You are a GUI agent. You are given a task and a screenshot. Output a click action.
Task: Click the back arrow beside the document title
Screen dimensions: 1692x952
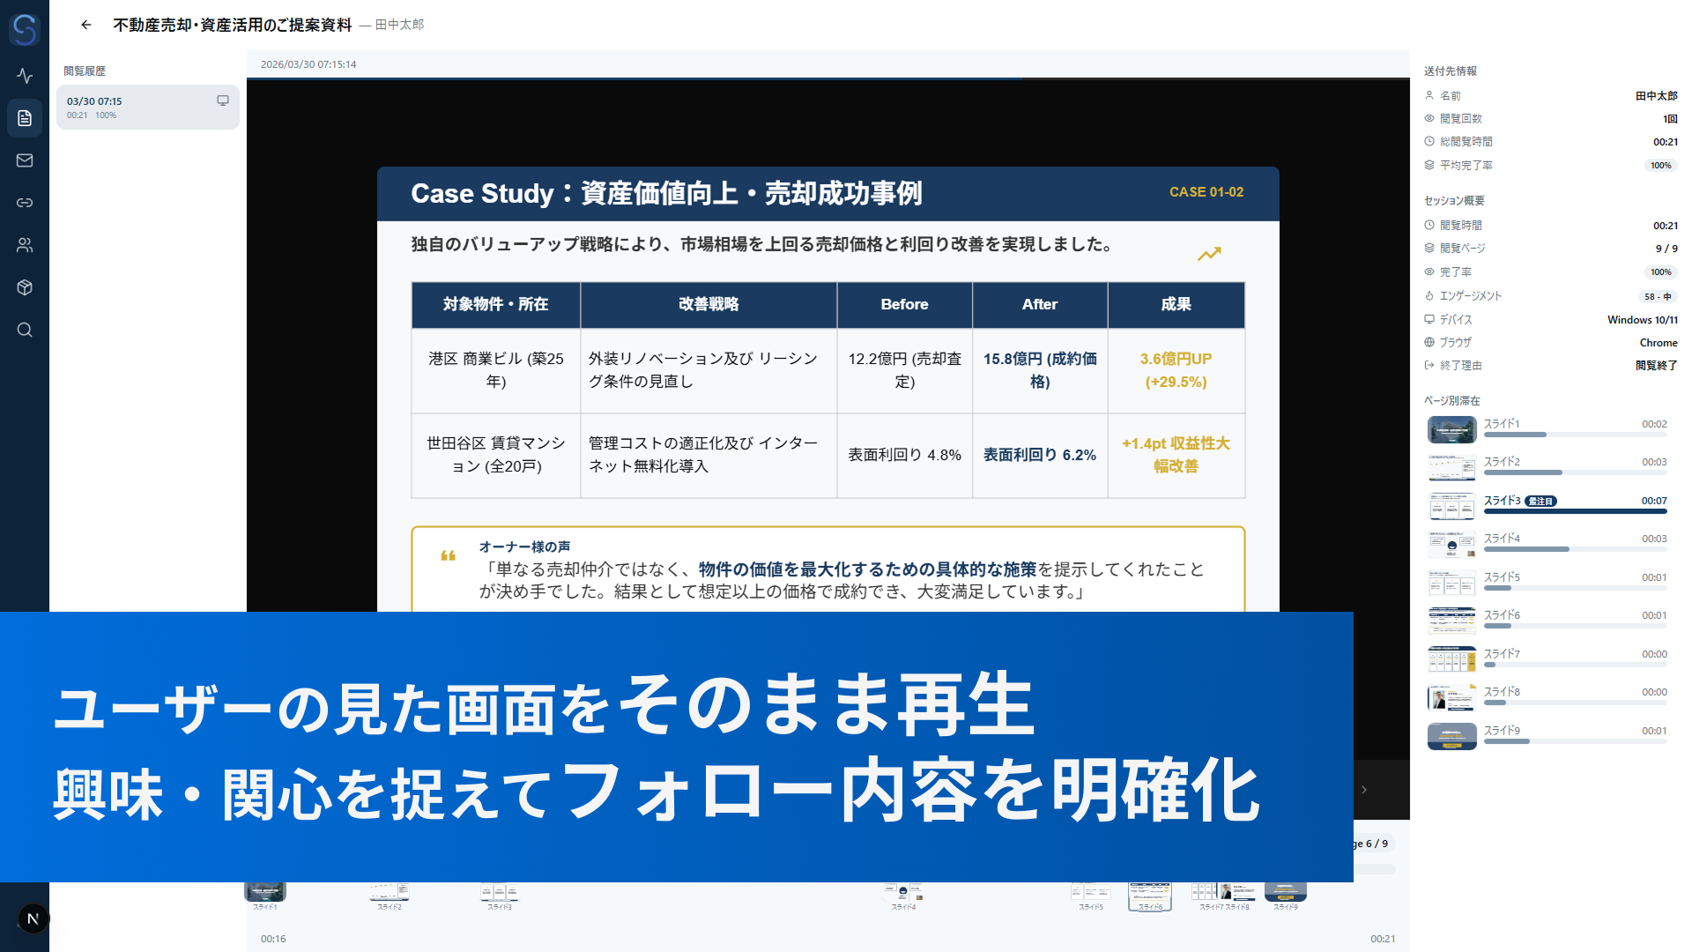85,25
